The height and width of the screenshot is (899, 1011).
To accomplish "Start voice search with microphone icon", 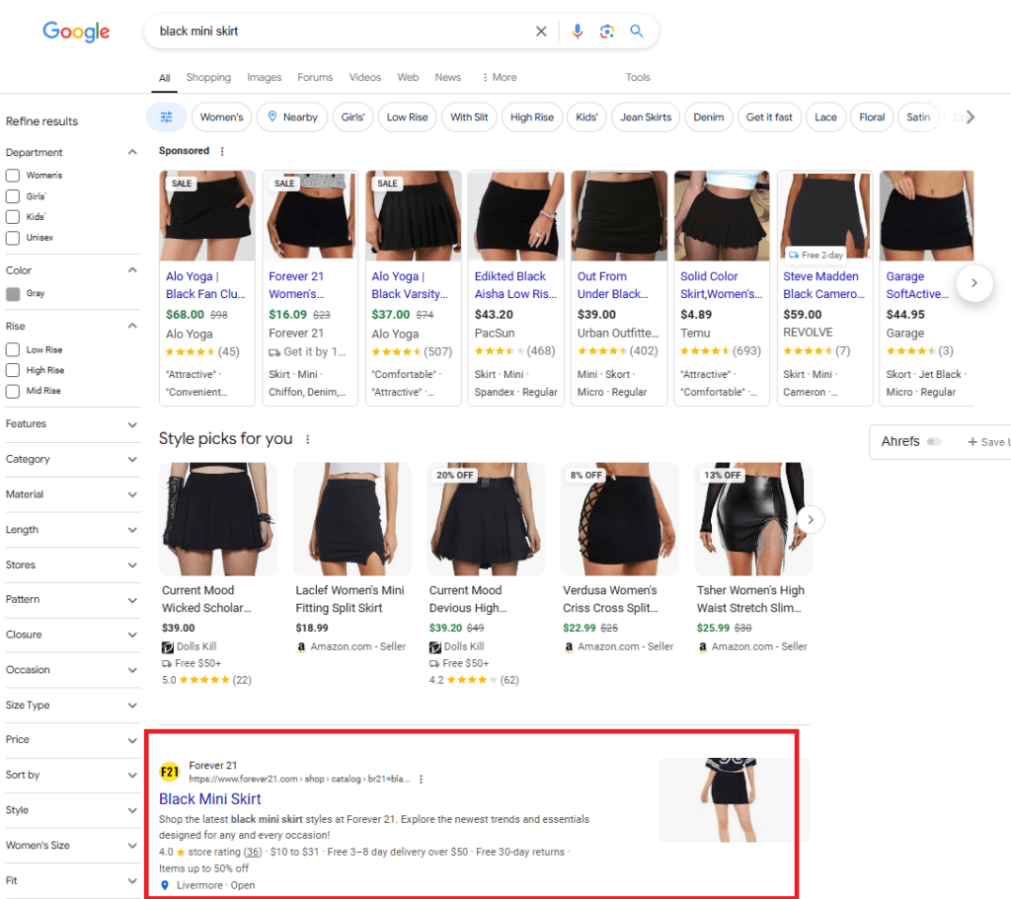I will coord(578,32).
